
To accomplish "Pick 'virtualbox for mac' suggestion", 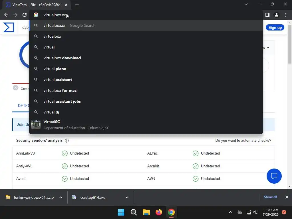I will pyautogui.click(x=146, y=90).
